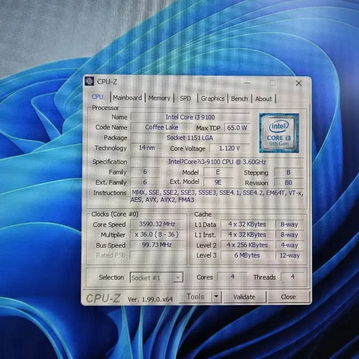The height and width of the screenshot is (359, 359).
Task: Open the Memory tab
Action: pos(160,98)
